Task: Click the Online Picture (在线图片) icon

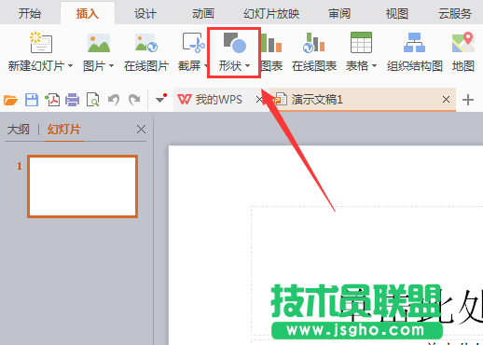Action: [146, 43]
